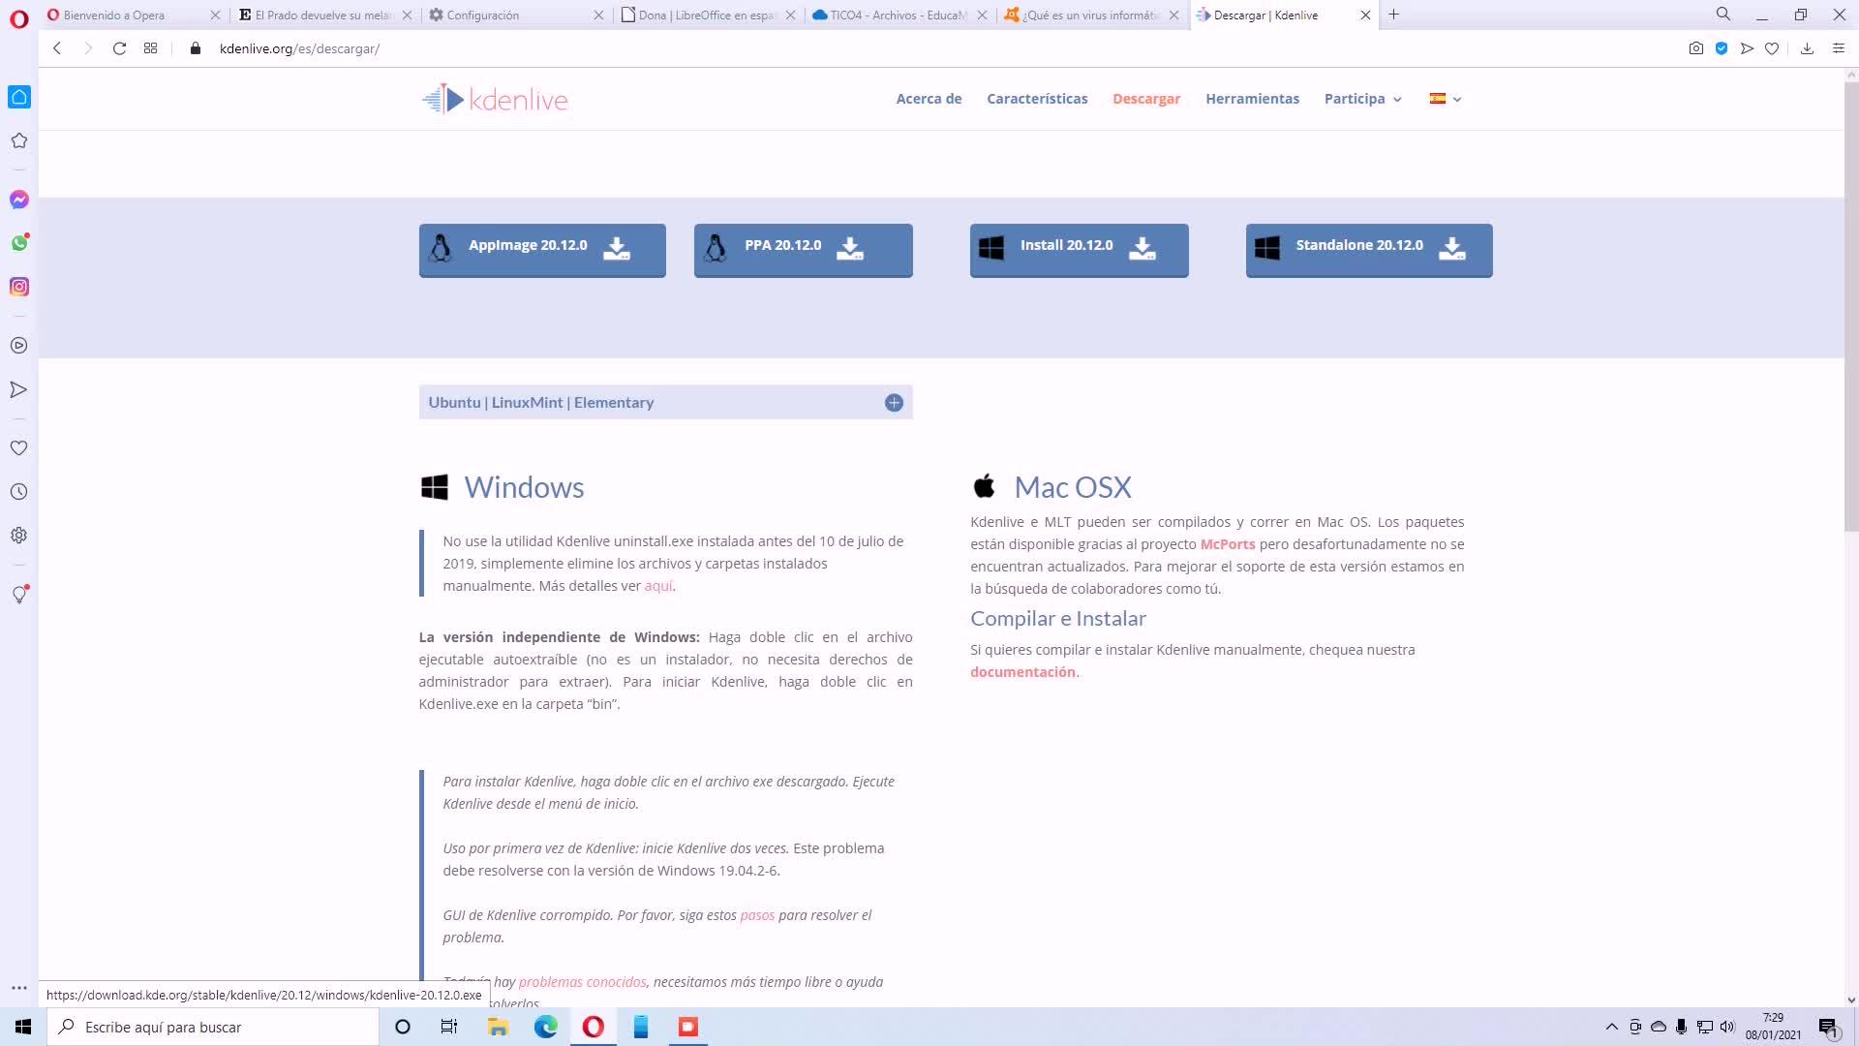Open History from the sidebar clock icon

click(x=18, y=492)
